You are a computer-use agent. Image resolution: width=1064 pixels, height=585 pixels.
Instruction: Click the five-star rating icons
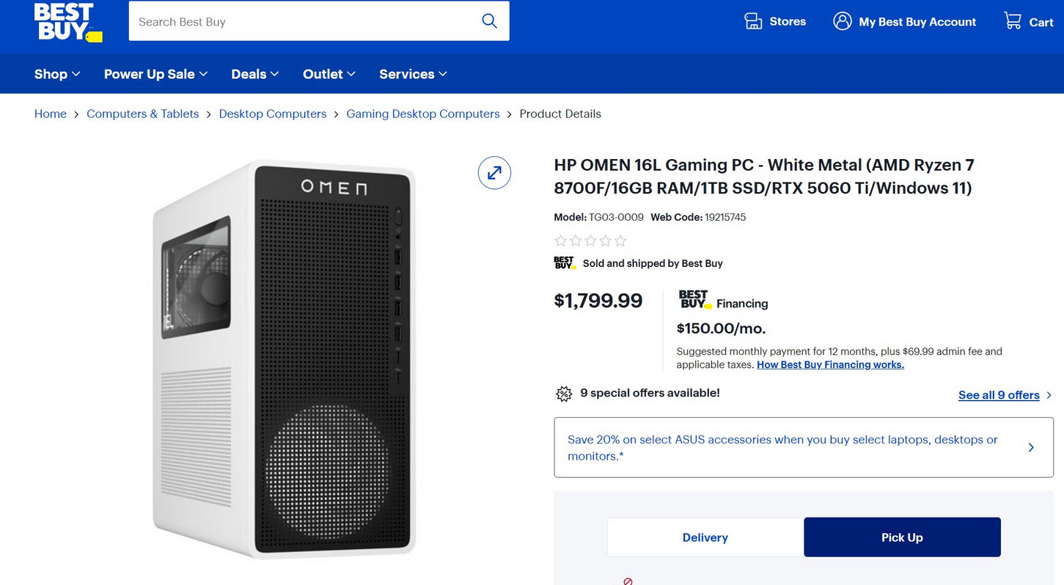click(x=590, y=240)
